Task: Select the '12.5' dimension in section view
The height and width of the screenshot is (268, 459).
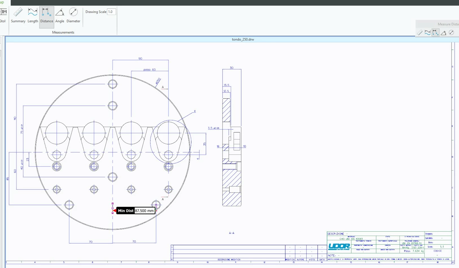Action: 226,91
